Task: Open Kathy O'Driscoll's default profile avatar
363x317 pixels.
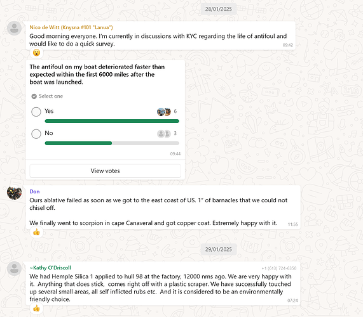Action: [15, 269]
